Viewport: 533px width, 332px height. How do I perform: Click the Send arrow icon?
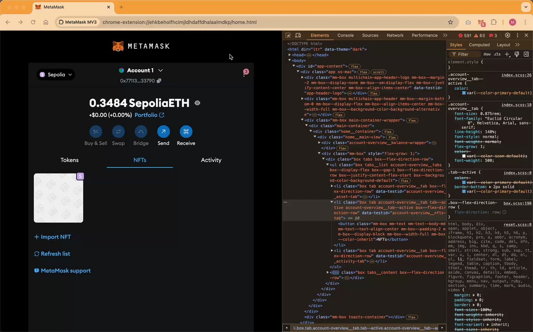[163, 132]
